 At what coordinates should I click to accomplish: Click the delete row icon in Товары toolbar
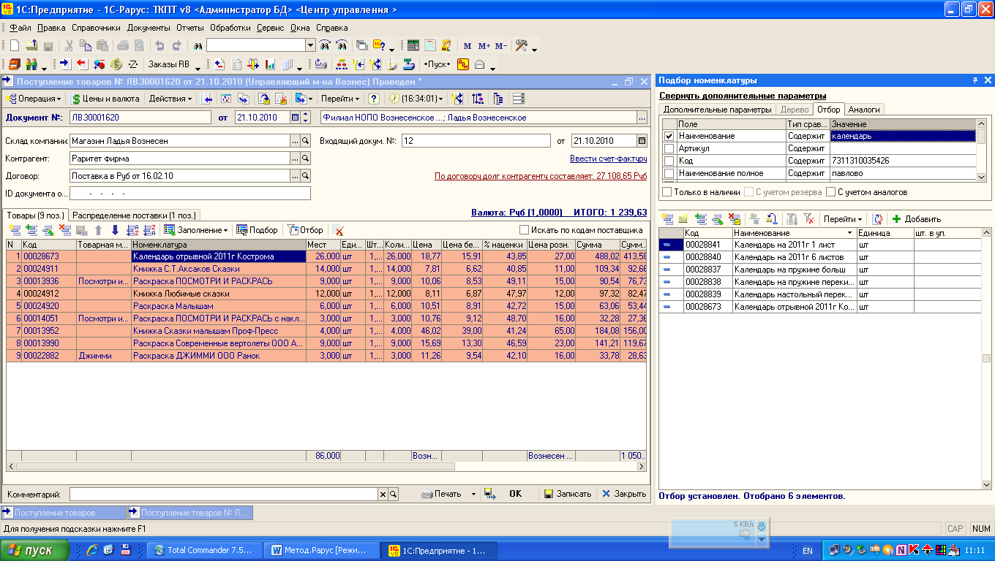[x=64, y=230]
